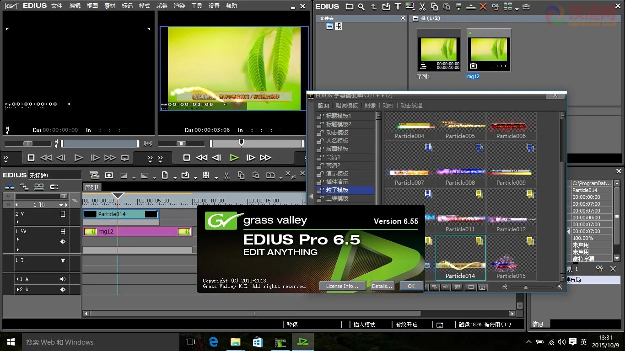Click the X delete icon in information panel
Screen dimensions: 625x351
[x=613, y=269]
